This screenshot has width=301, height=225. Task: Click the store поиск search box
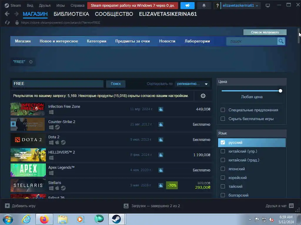tap(252, 41)
